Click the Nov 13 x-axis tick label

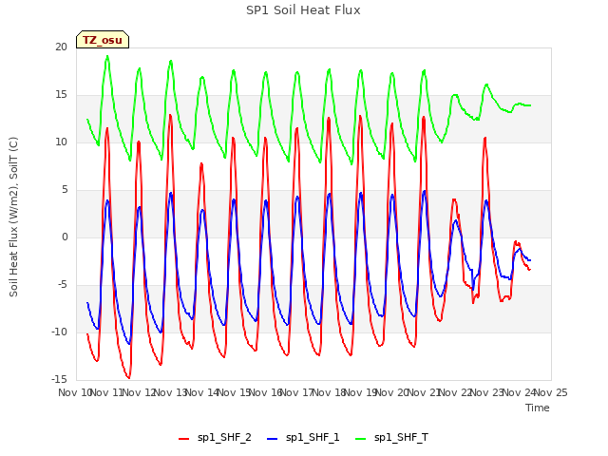[171, 392]
